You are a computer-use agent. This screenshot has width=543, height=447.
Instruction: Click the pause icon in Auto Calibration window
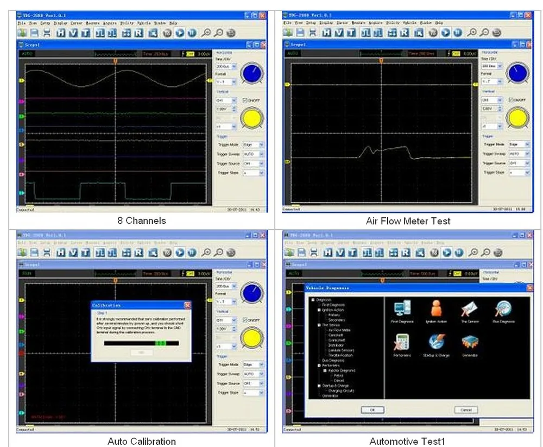click(x=192, y=253)
